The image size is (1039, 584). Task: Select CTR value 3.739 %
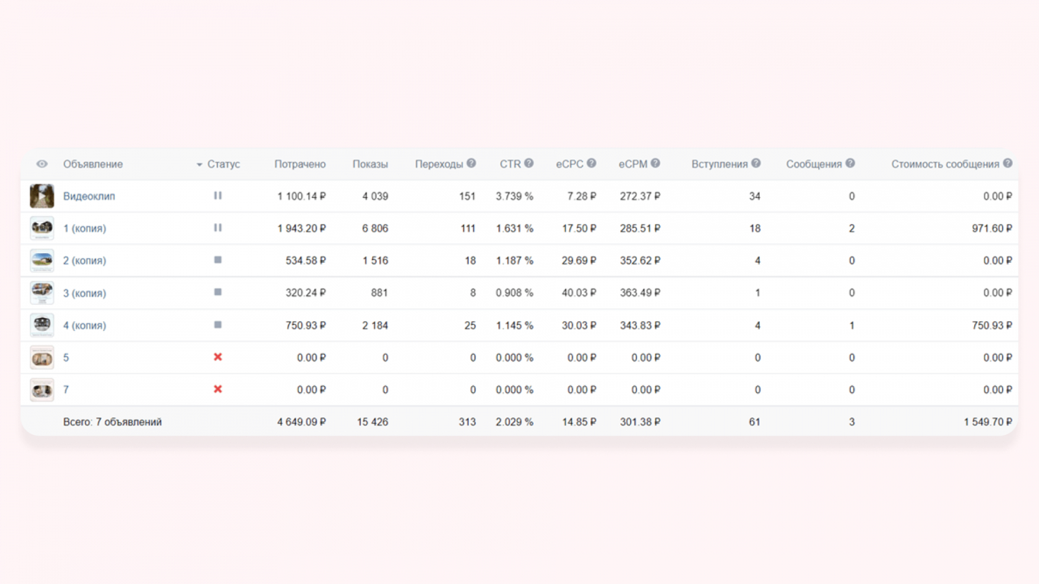pos(514,196)
